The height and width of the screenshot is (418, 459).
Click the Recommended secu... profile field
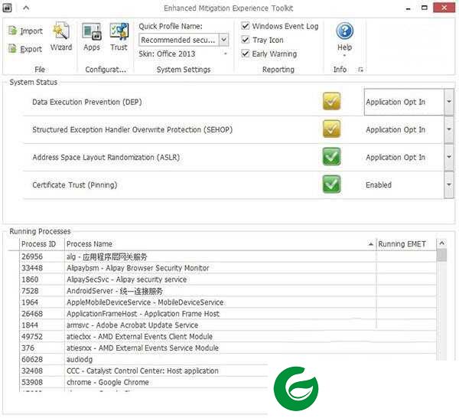tap(178, 40)
